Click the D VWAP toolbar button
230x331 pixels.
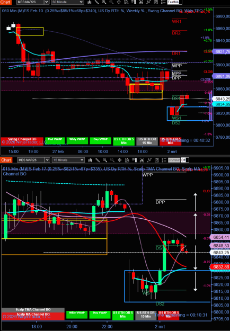[174, 160]
